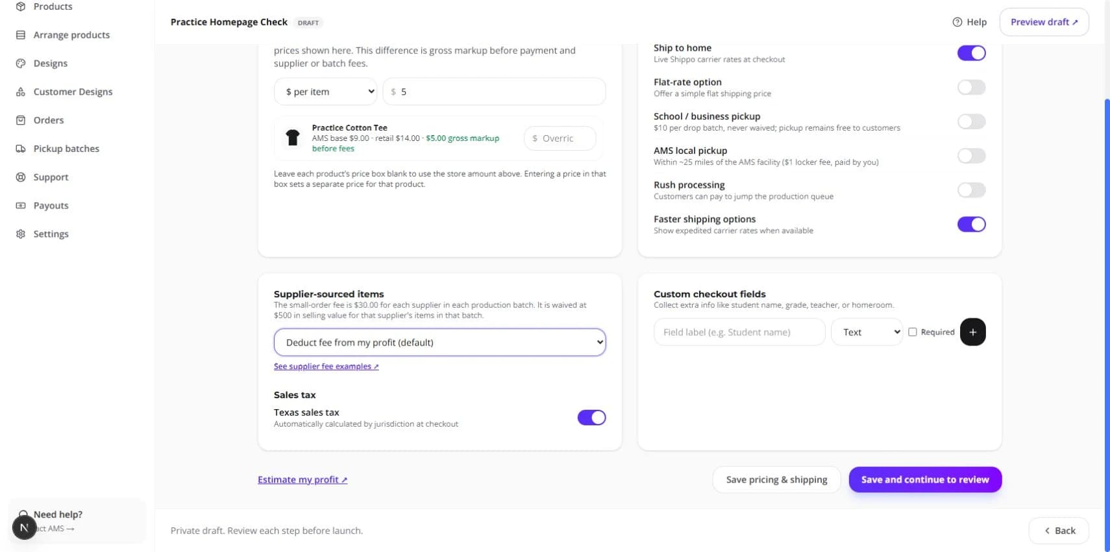This screenshot has width=1110, height=552.
Task: Click the Arrange products icon
Action: (21, 35)
